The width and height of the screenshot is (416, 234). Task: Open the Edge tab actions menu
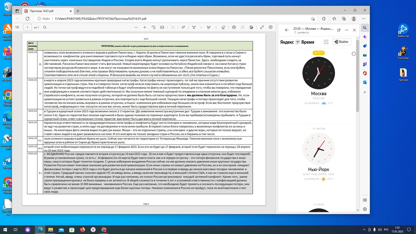click(x=18, y=11)
